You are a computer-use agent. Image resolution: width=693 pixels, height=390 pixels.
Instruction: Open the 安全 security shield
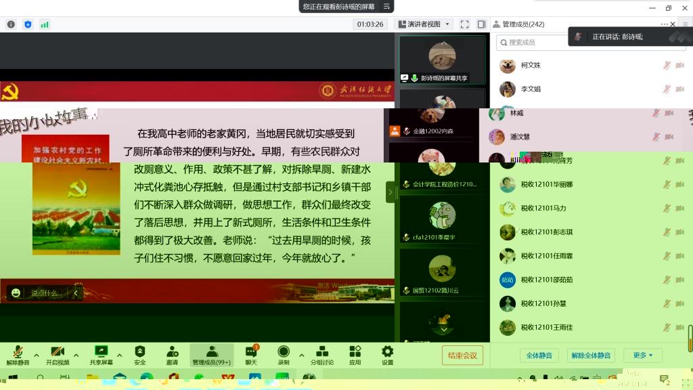coord(140,352)
